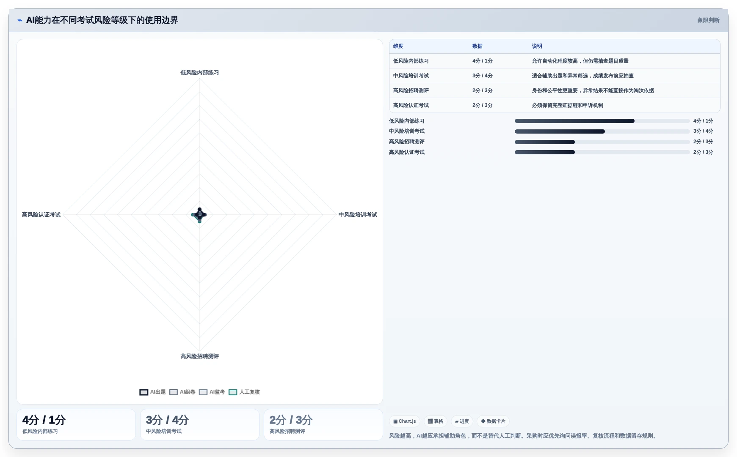Click the AI组卷 legend label
Screen dimensions: 737x457
coord(188,392)
